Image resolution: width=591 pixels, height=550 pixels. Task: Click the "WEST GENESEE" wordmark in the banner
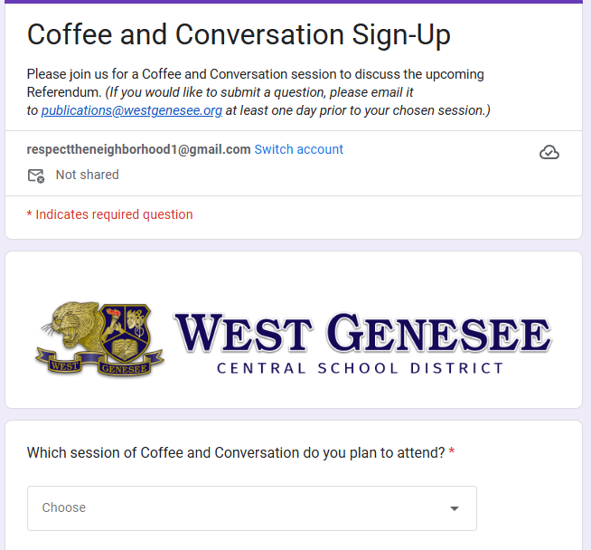pyautogui.click(x=361, y=332)
